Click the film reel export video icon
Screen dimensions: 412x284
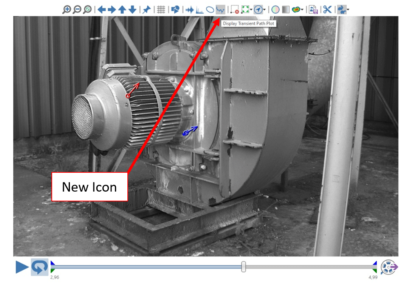[389, 267]
